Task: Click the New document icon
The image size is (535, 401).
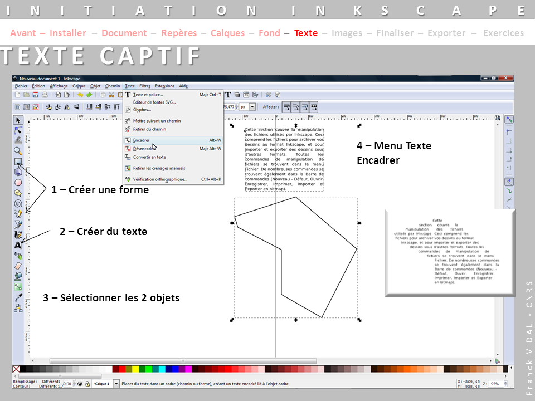Action: (17, 95)
